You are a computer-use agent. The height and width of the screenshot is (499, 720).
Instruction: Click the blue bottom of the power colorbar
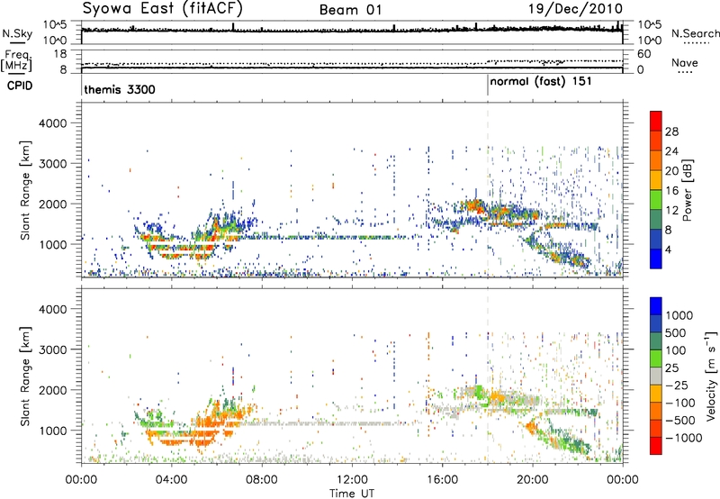(x=656, y=259)
